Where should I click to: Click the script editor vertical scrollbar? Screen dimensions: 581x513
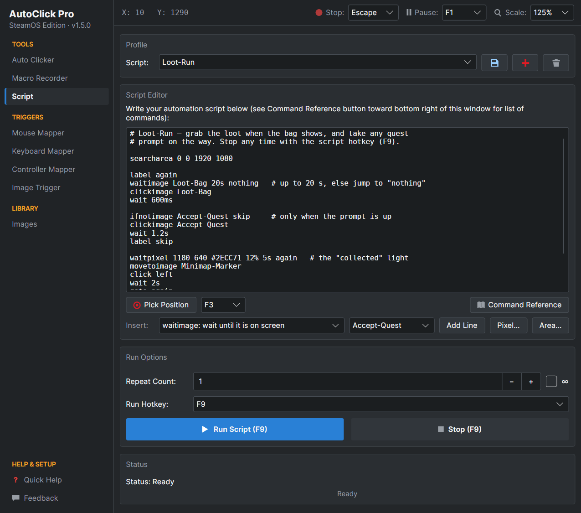[564, 196]
